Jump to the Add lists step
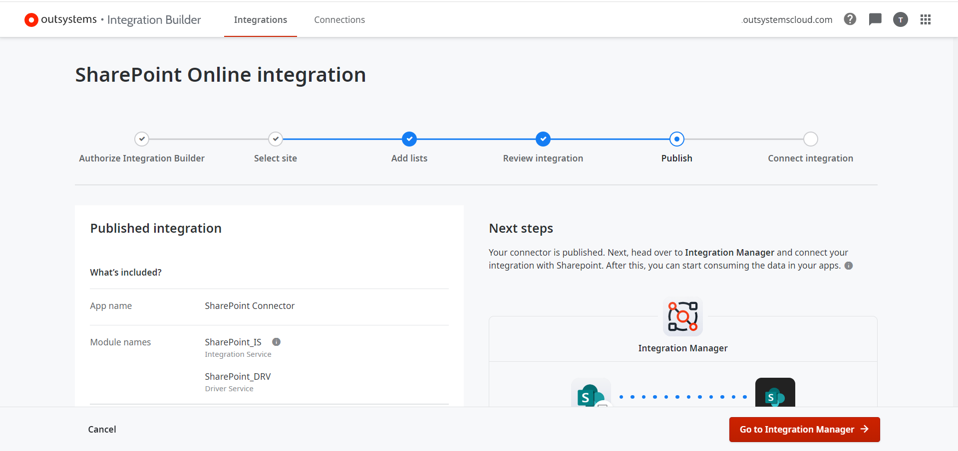This screenshot has width=958, height=451. 409,139
